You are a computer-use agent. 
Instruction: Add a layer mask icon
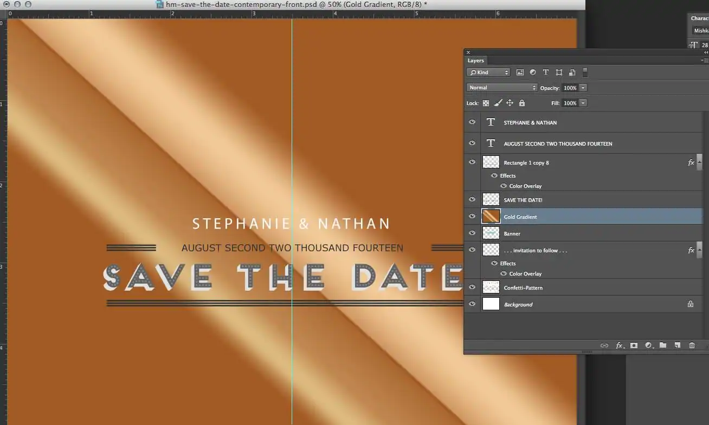pyautogui.click(x=634, y=345)
